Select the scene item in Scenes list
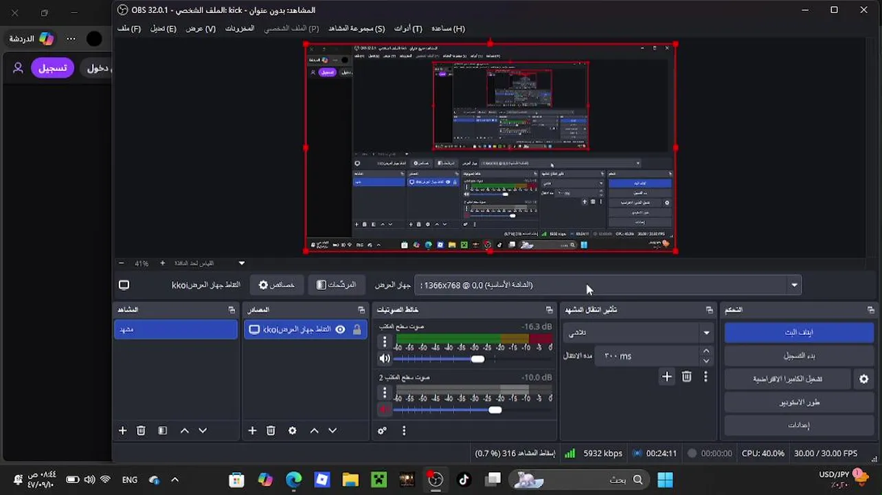This screenshot has height=495, width=882. (x=176, y=329)
